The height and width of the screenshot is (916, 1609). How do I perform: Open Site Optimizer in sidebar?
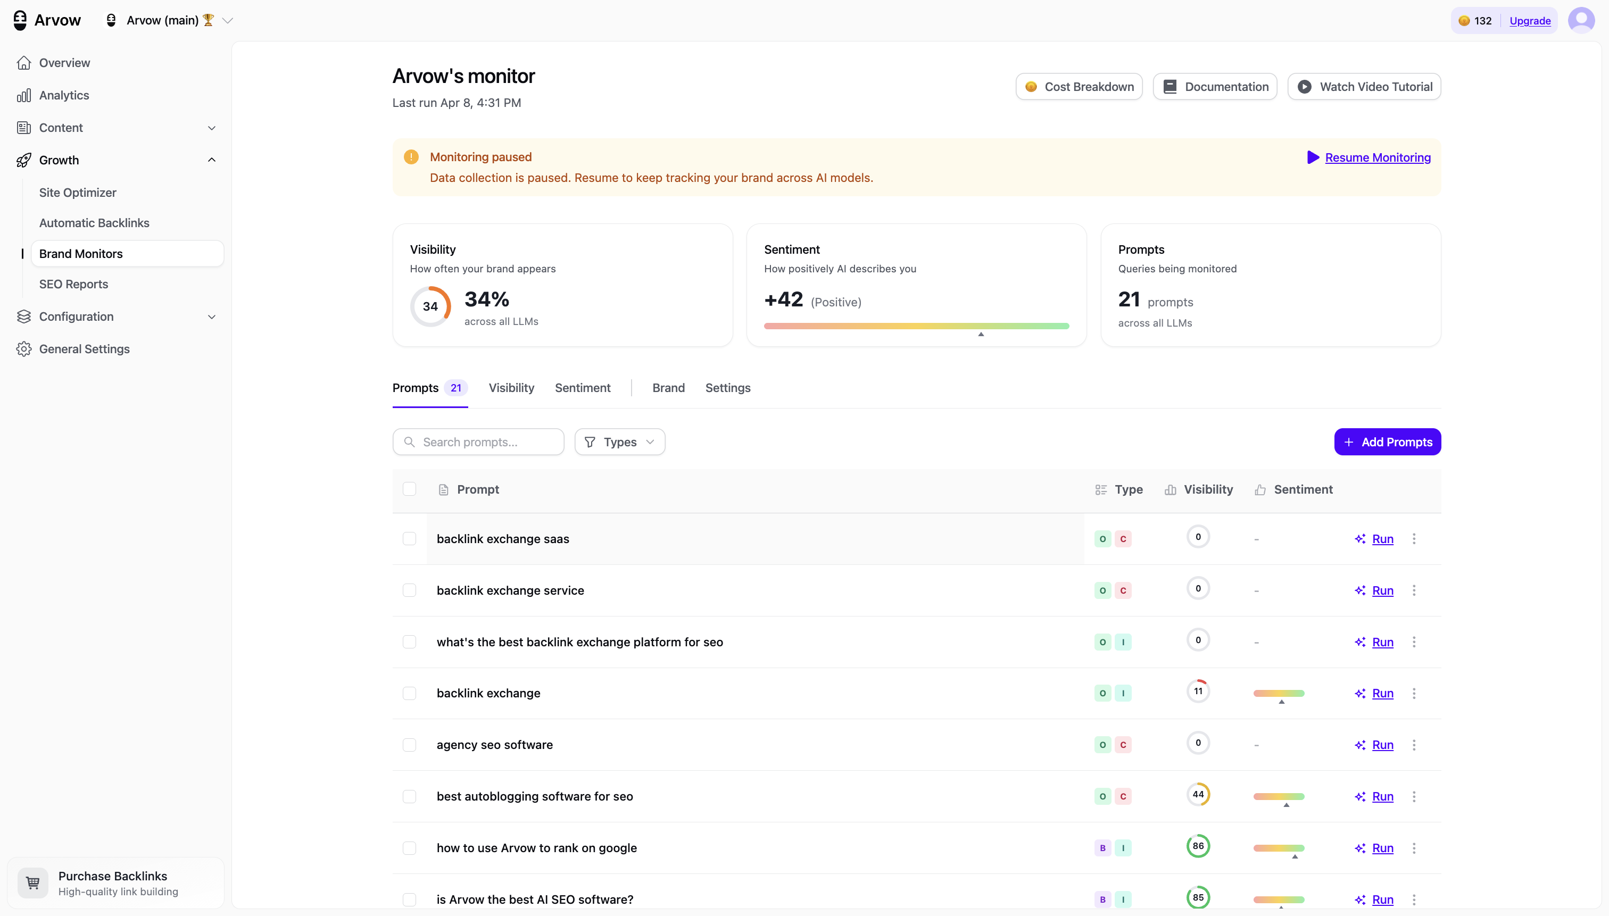tap(78, 193)
